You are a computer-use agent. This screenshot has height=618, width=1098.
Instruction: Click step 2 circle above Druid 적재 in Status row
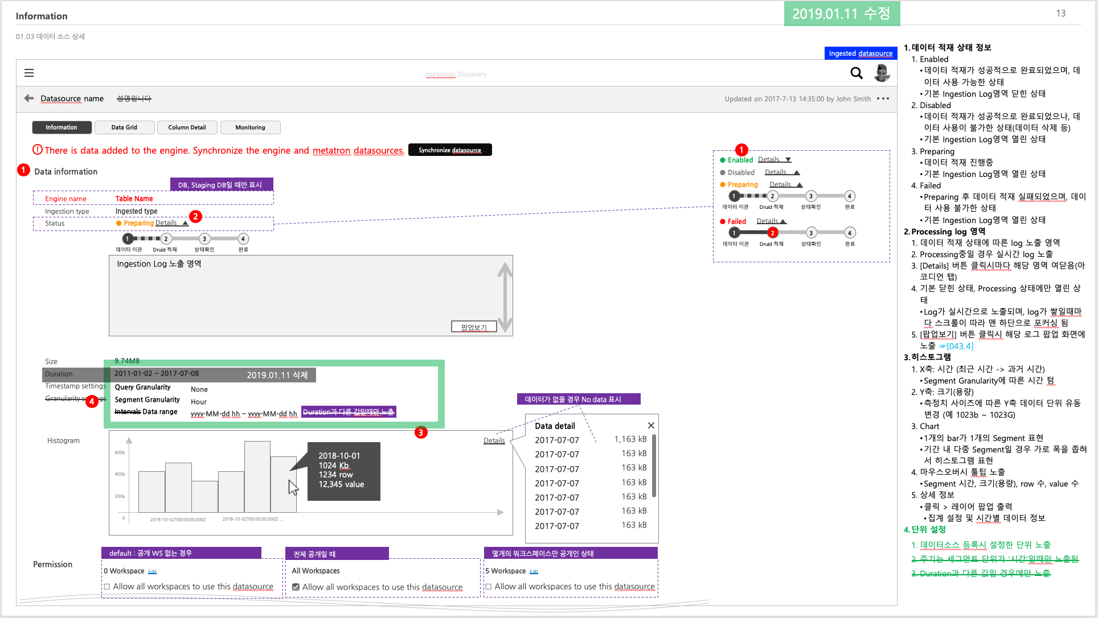pyautogui.click(x=166, y=239)
